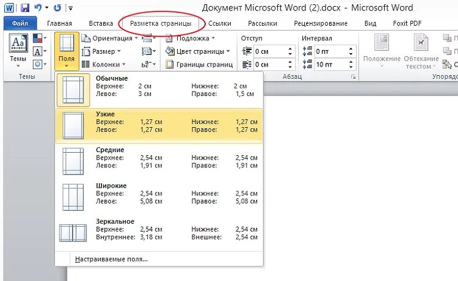Viewport: 458px width, 281px height.
Task: Click the spacing before field showing 0 пт
Action: click(x=331, y=51)
